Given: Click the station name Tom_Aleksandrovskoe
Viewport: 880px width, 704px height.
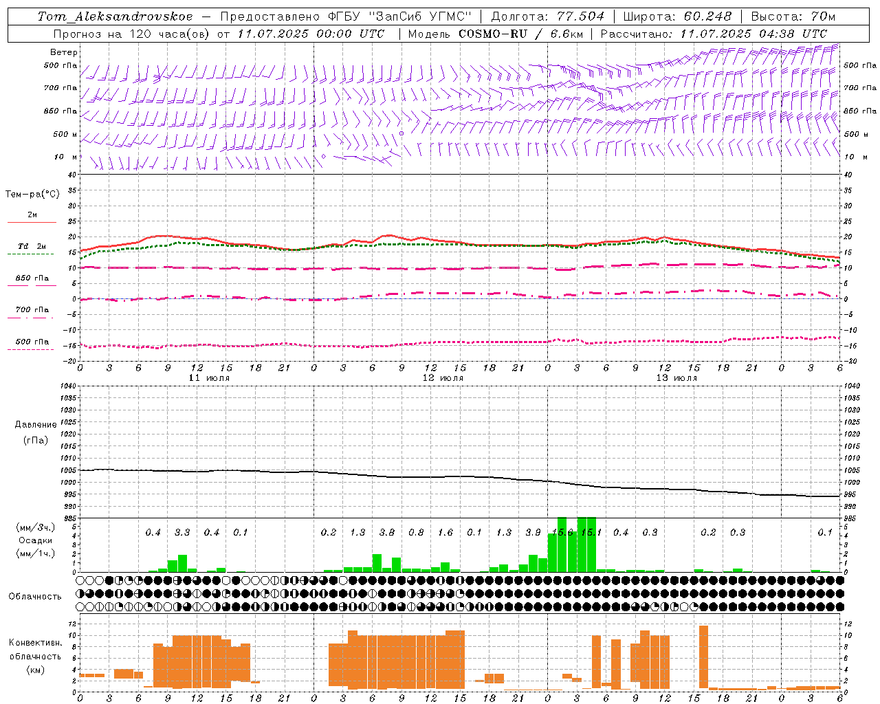Looking at the screenshot, I should tap(115, 16).
